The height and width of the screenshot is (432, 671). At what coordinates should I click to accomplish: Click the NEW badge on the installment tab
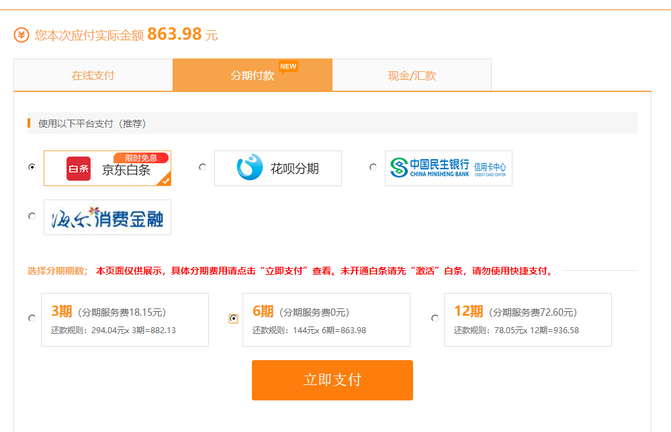coord(288,67)
